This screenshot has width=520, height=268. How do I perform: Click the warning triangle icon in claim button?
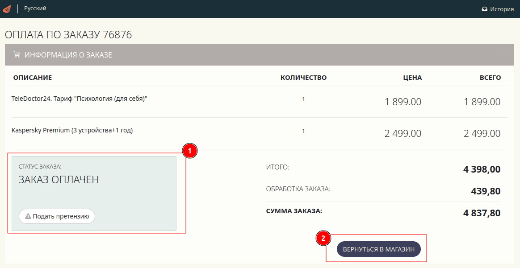pyautogui.click(x=28, y=216)
